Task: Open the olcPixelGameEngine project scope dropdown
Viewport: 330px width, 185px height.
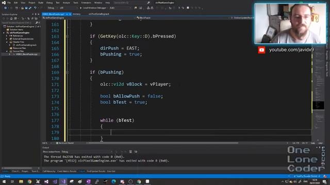Action: coord(88,18)
